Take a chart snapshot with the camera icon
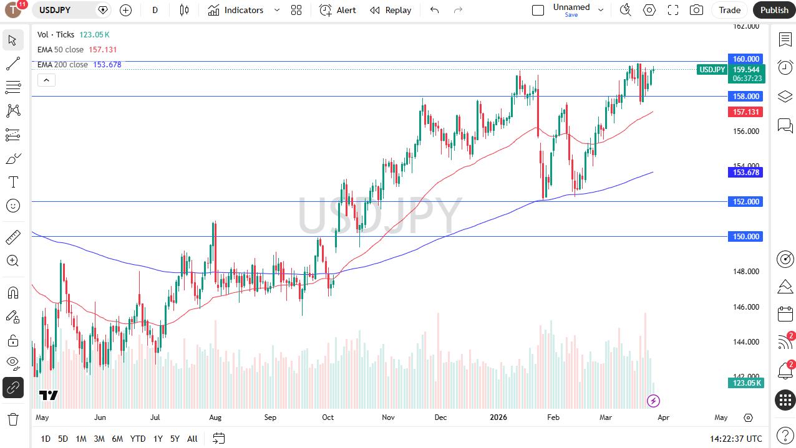Screen dimensions: 796x448 tap(696, 10)
